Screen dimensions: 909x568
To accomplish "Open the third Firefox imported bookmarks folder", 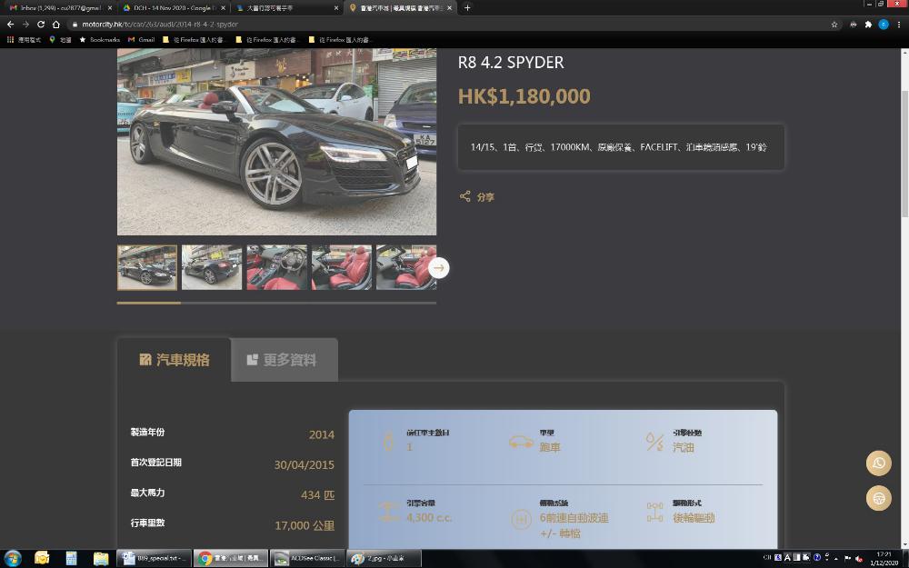I will [340, 39].
